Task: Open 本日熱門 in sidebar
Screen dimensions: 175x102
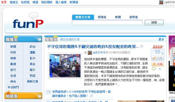Action: click(x=13, y=87)
